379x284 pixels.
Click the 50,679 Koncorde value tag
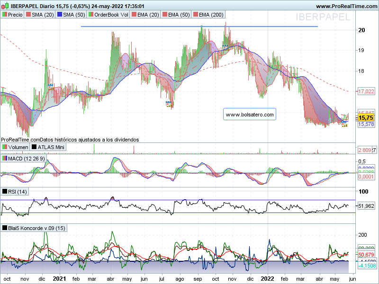(366, 255)
